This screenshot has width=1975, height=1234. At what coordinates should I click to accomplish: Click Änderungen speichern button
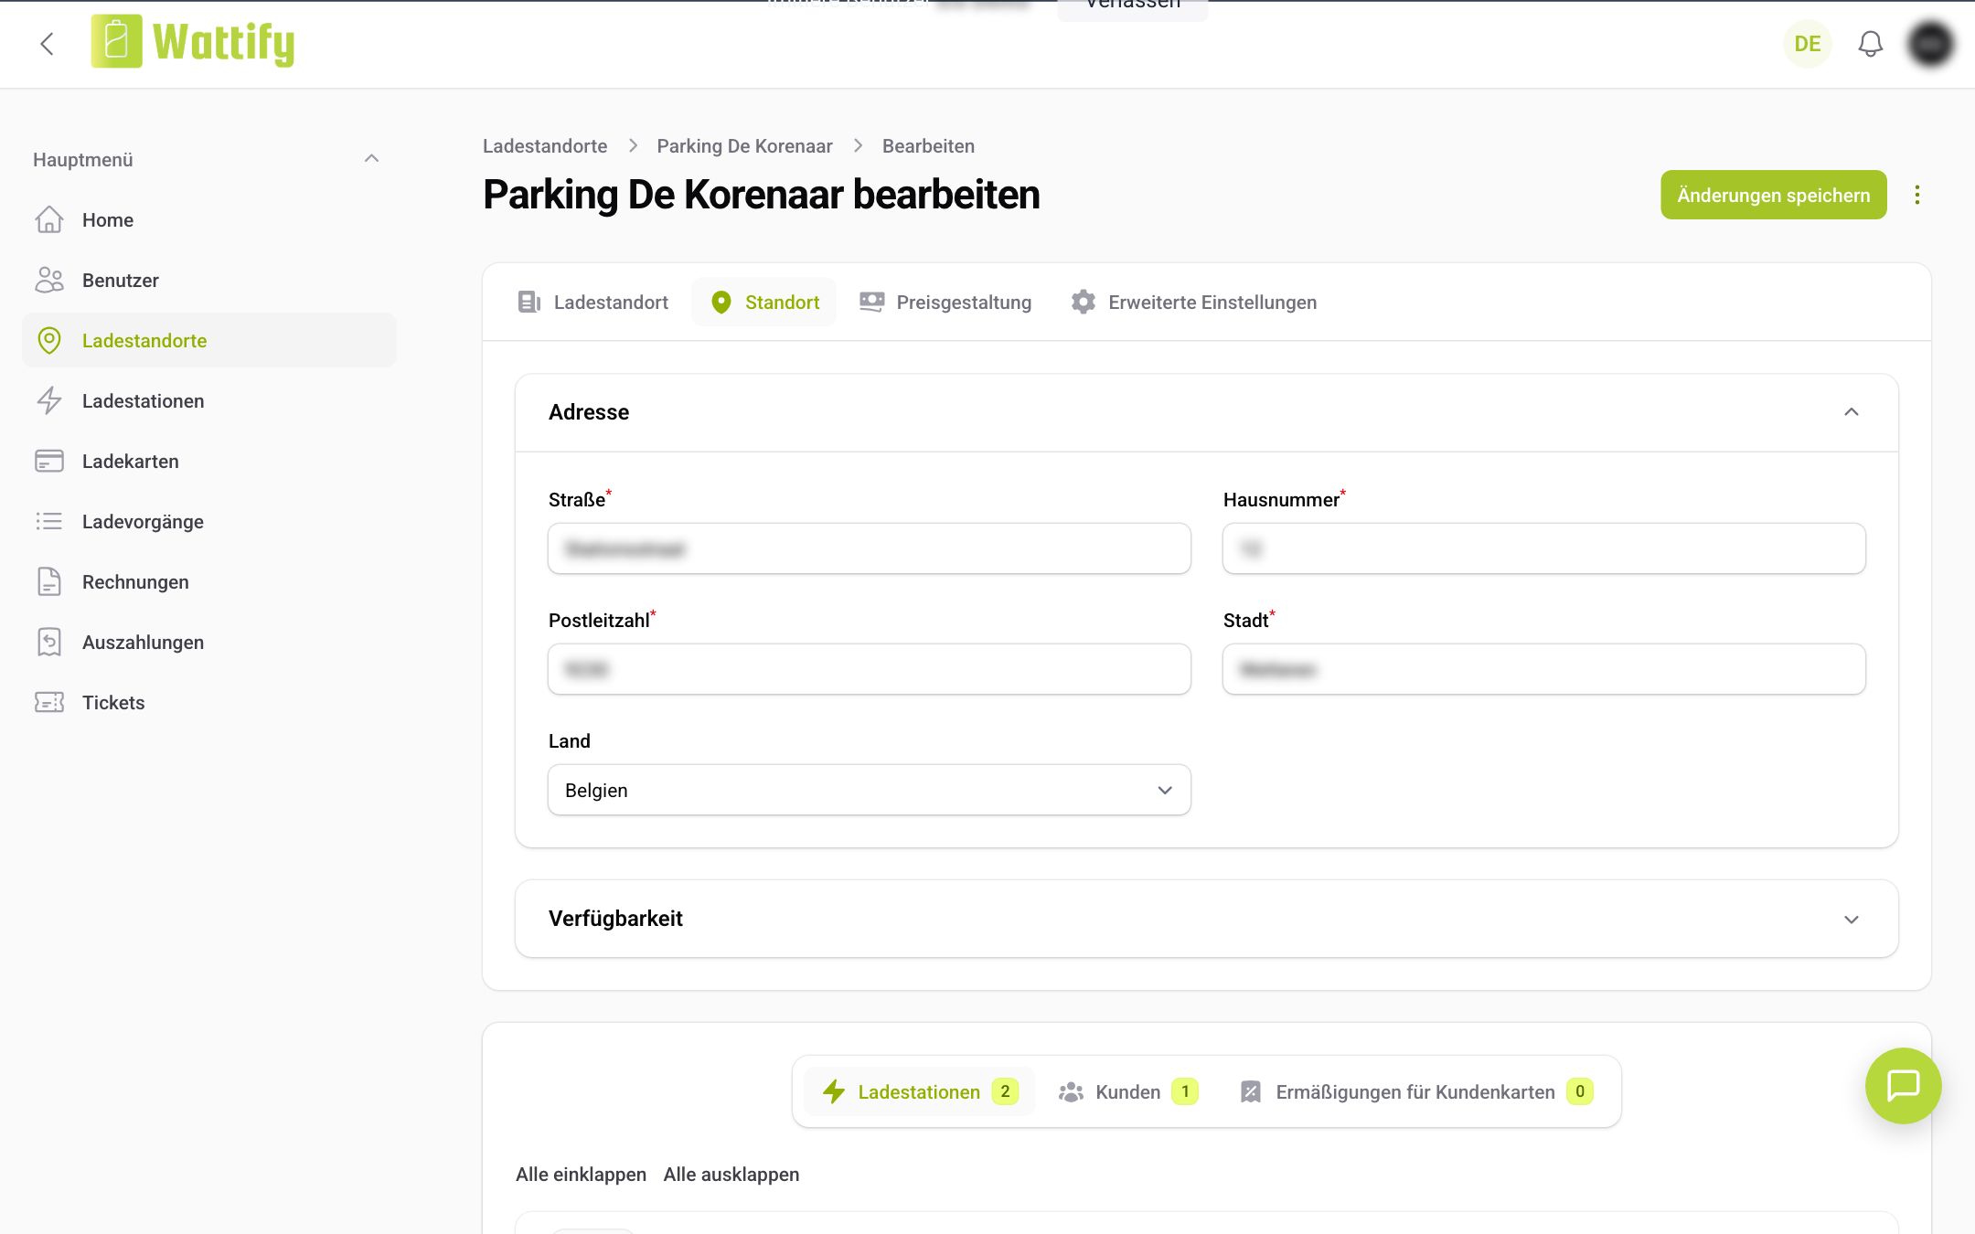coord(1773,195)
